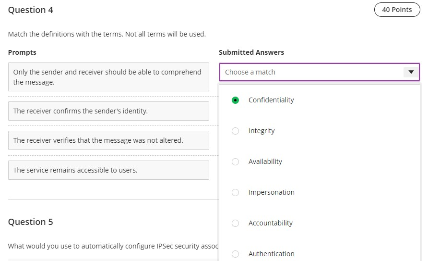The image size is (428, 261).
Task: Select the Integrity radio button
Action: [x=235, y=131]
